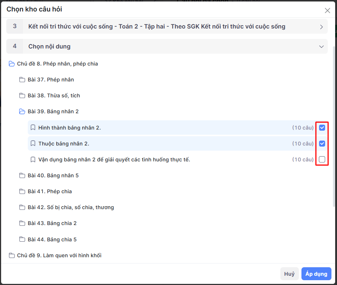Click the folder icon beside Bài 40. Bảng nhân 5
Viewport: 337px width, 285px height.
[x=22, y=175]
